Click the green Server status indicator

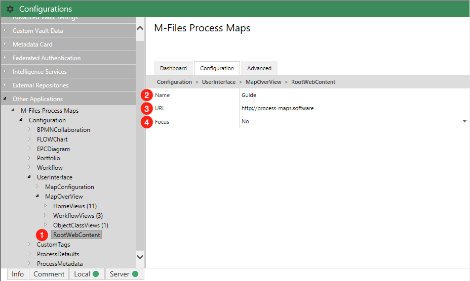(x=135, y=274)
